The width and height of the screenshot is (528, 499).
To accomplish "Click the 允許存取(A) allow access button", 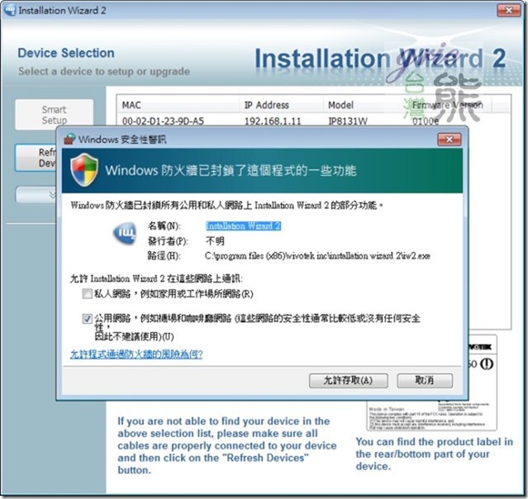I will [x=349, y=381].
